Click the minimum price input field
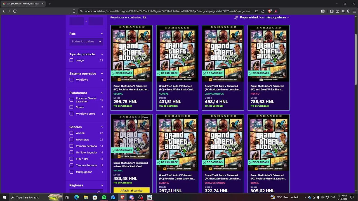The height and width of the screenshot is (201, 358). tap(77, 21)
